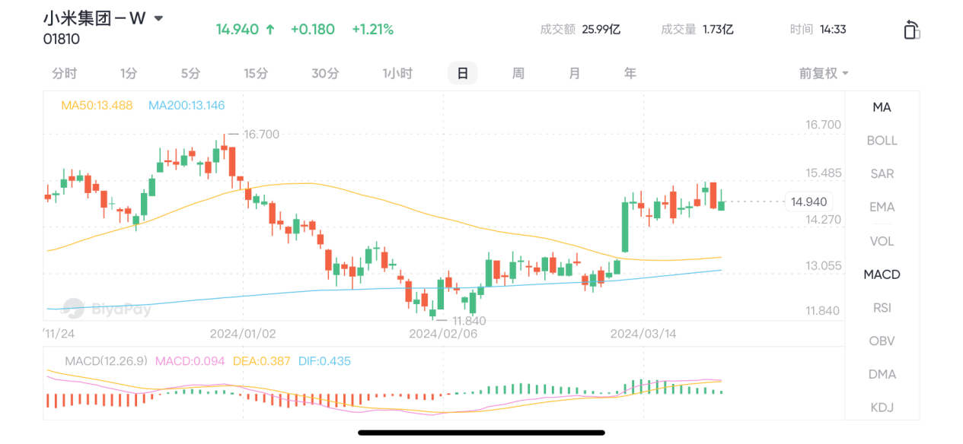The width and height of the screenshot is (963, 444).
Task: Switch sub-chart to RSI
Action: pyautogui.click(x=882, y=308)
